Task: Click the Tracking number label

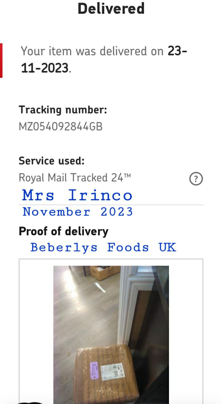Action: (x=63, y=110)
